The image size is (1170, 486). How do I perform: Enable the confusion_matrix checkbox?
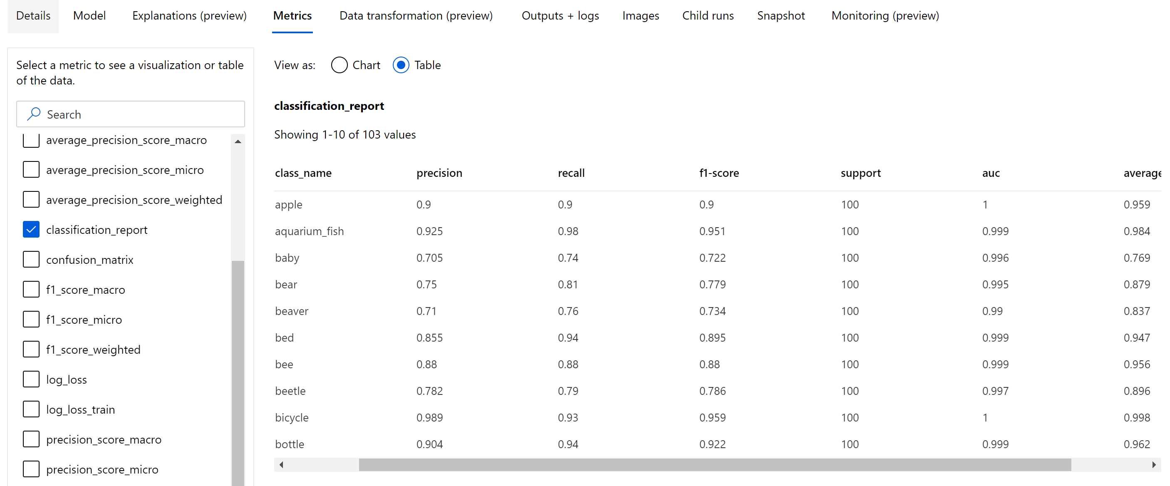pyautogui.click(x=30, y=259)
